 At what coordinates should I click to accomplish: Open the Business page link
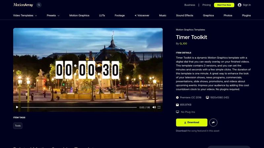tap(190, 5)
